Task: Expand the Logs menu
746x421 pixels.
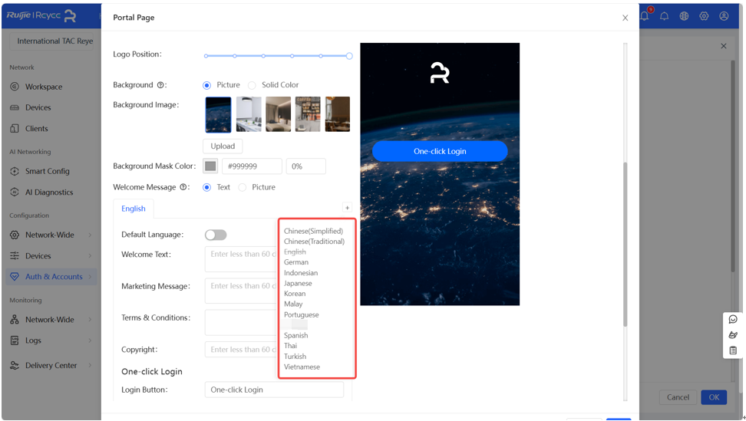Action: 90,340
